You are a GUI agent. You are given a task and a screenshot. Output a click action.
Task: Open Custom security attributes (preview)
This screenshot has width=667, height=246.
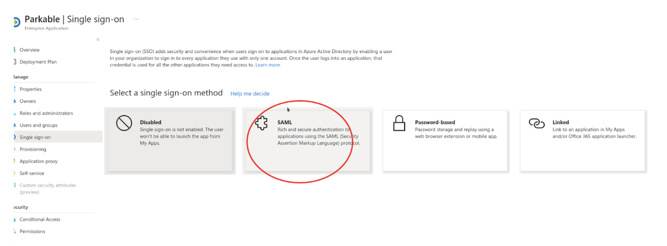[47, 188]
